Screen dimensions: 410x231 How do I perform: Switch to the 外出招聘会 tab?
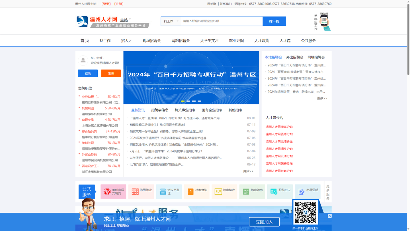coord(295,57)
